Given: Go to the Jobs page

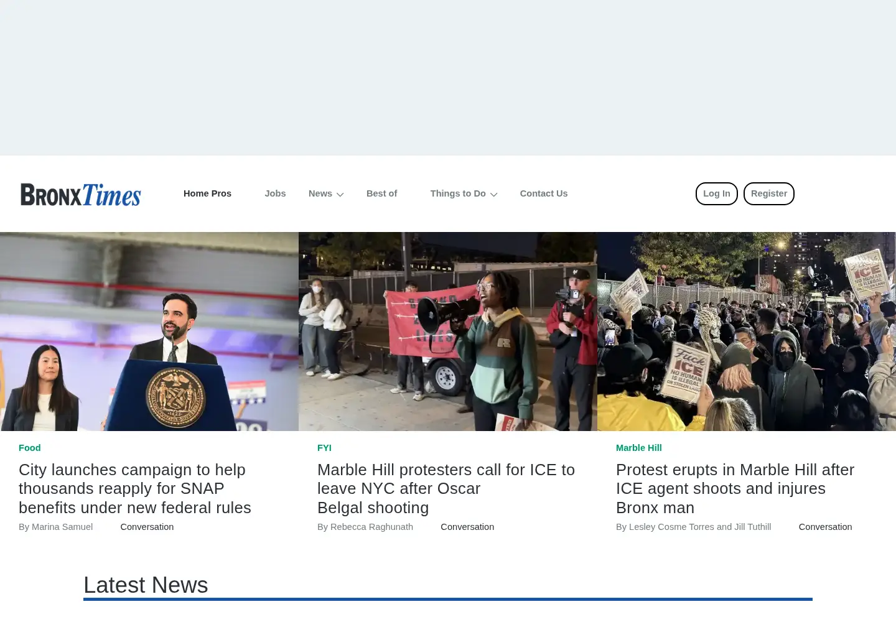Looking at the screenshot, I should (x=275, y=193).
